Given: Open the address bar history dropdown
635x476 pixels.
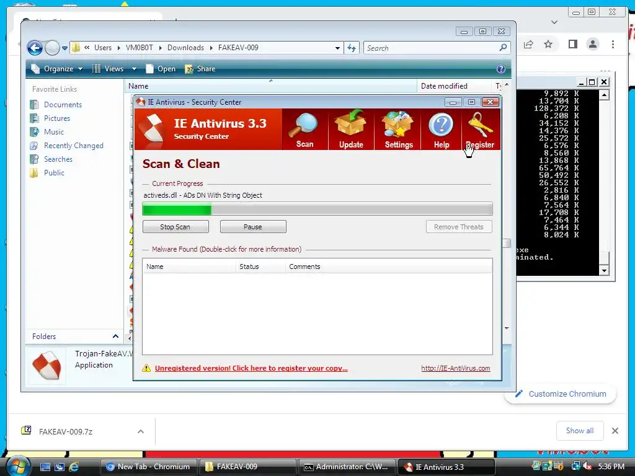Looking at the screenshot, I should tap(337, 48).
